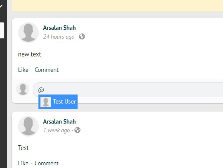Click Arsalan Shah's avatar on 'new text' post

click(28, 33)
